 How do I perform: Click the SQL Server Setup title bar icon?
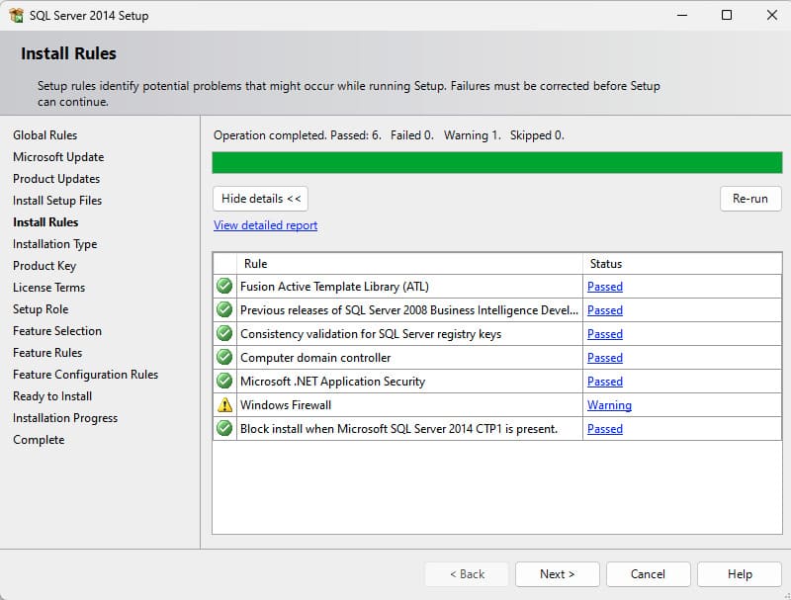(16, 16)
